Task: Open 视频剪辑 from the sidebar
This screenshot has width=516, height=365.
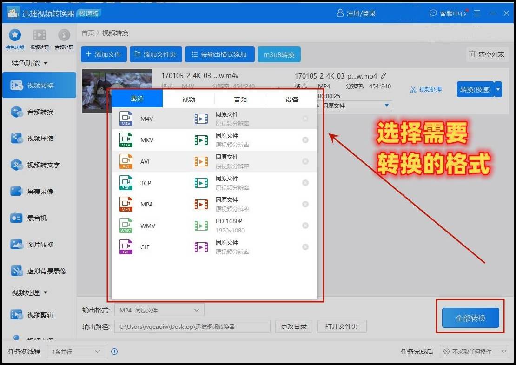Action: click(x=39, y=315)
